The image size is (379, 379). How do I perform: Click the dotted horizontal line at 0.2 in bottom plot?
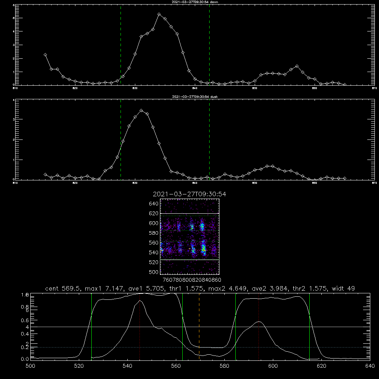click(x=200, y=347)
